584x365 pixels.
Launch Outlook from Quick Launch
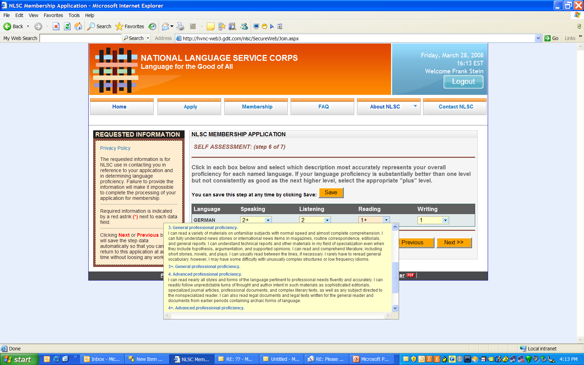(47, 359)
